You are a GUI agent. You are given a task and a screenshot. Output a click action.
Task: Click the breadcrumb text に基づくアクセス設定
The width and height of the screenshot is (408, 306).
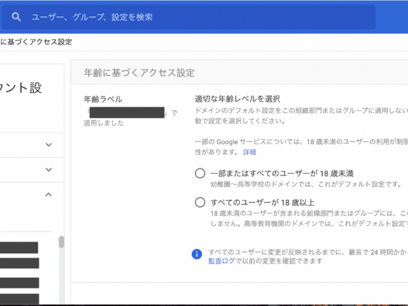pyautogui.click(x=36, y=42)
